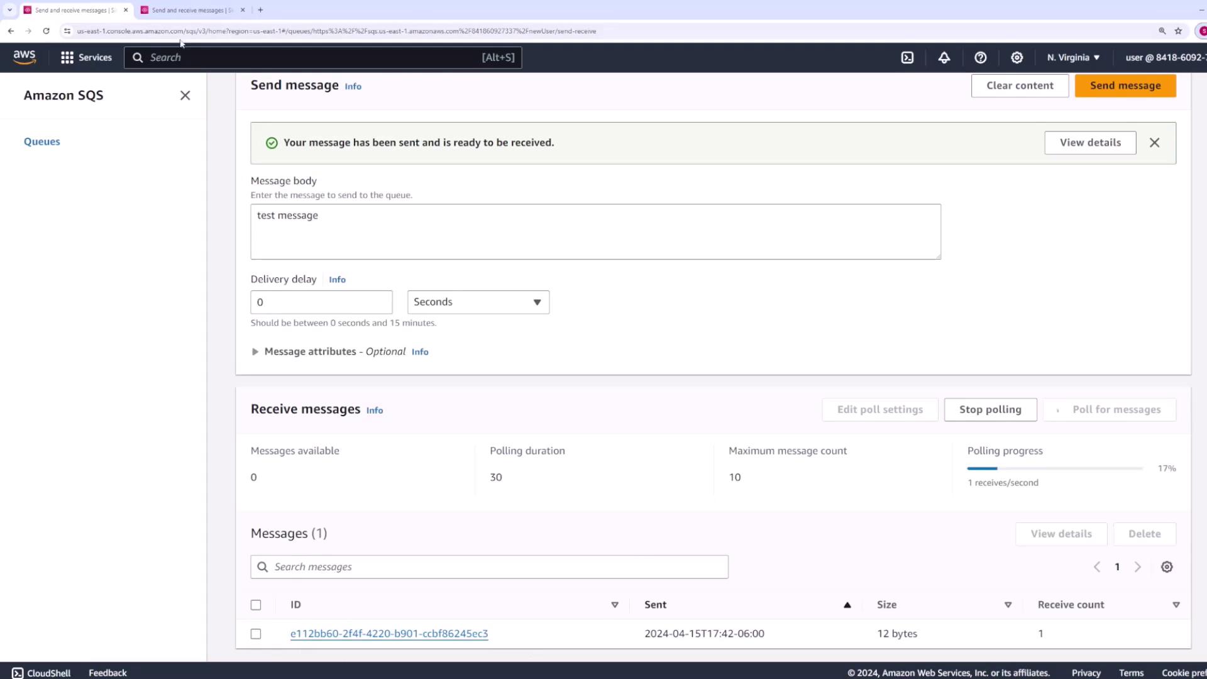Focus the Search messages field
Screen dimensions: 1207x679
(x=497, y=566)
